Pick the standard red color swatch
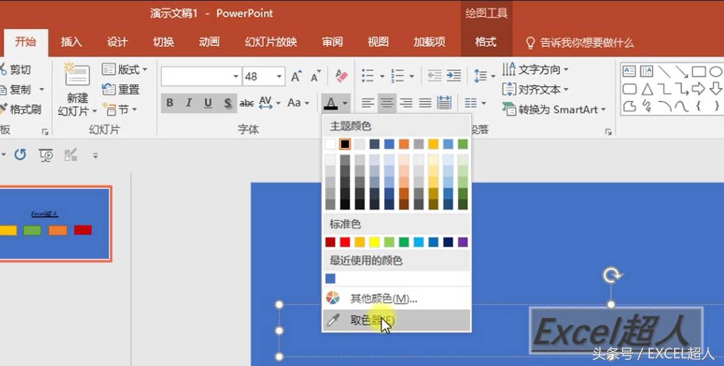 345,242
